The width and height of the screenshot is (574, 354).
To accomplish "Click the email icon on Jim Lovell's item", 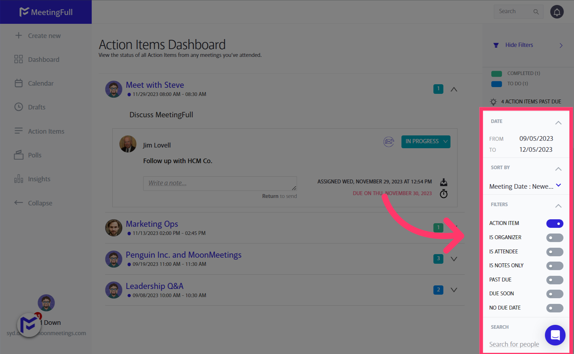I will (389, 141).
